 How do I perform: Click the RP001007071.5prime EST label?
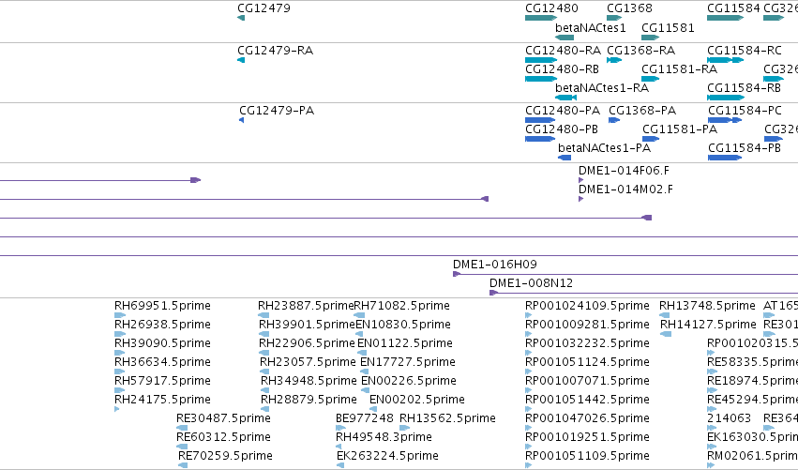click(x=587, y=381)
